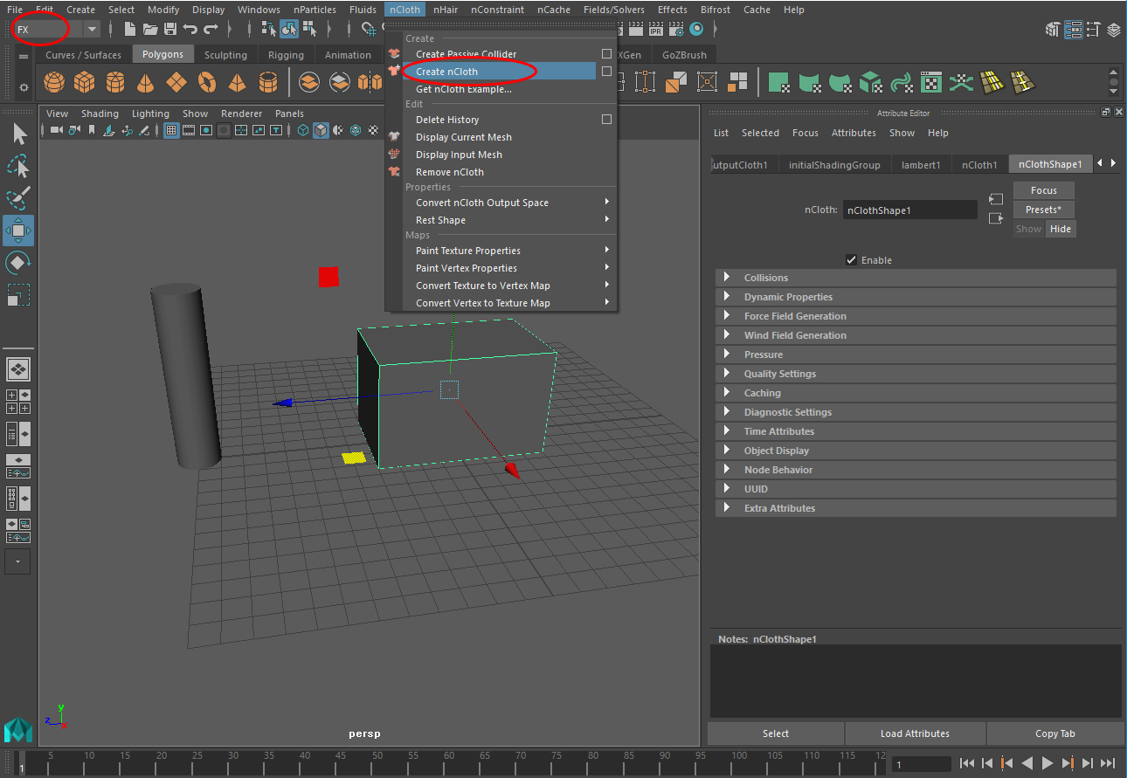This screenshot has width=1127, height=778.
Task: Click the polygon pipe shelf icon
Action: 268,83
